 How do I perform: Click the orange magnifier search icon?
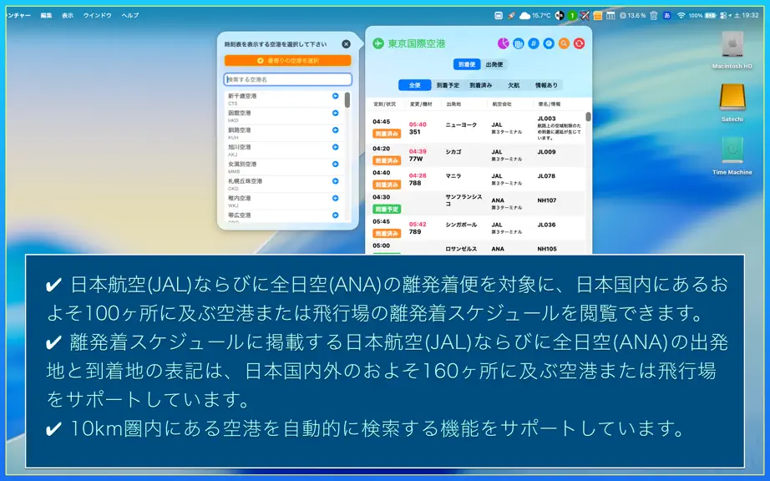[564, 43]
